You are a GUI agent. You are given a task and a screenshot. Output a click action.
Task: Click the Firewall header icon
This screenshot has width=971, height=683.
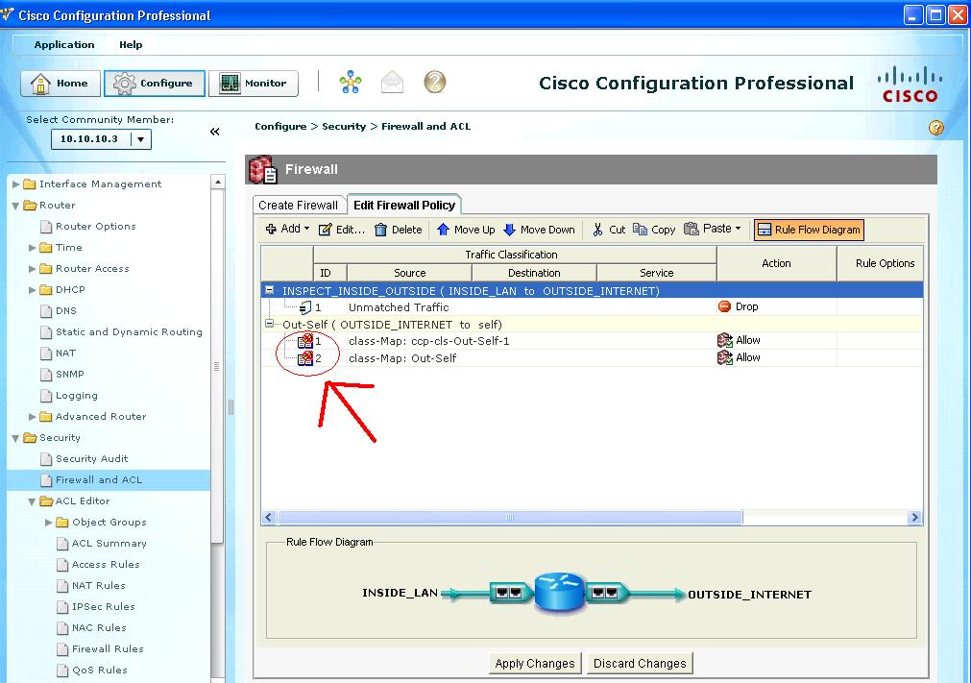tap(262, 170)
